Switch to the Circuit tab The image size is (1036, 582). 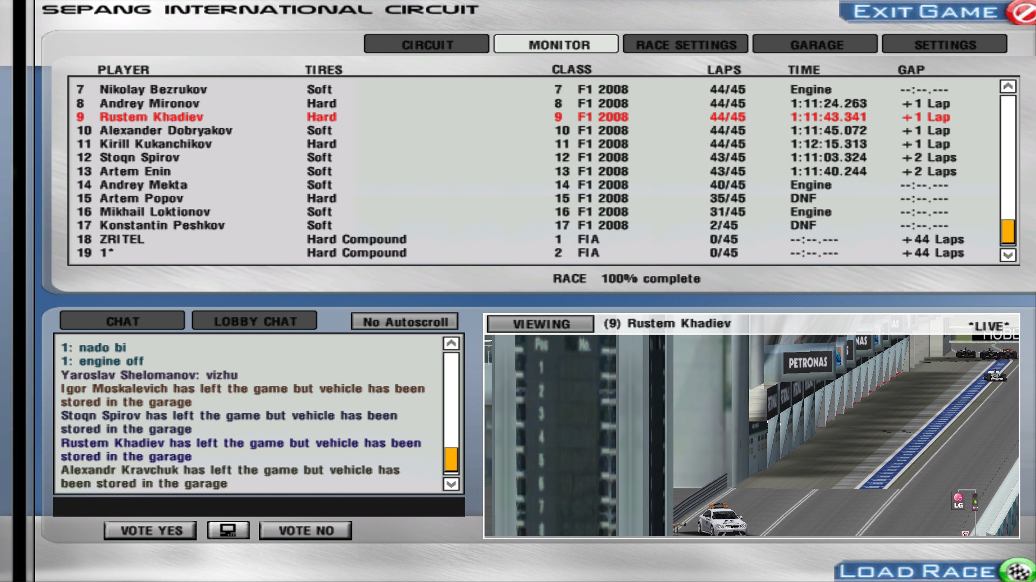(x=427, y=45)
